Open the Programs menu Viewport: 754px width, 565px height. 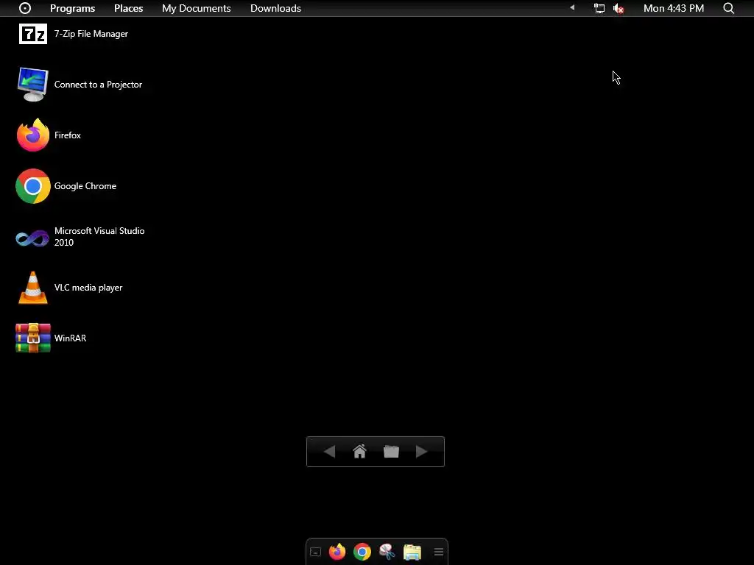(73, 8)
